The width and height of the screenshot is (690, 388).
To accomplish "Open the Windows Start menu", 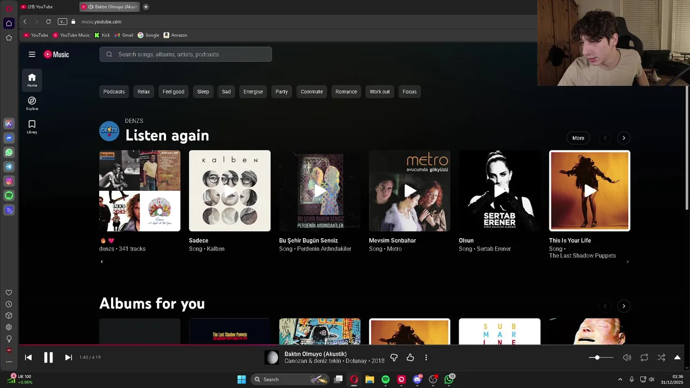I will [x=241, y=379].
